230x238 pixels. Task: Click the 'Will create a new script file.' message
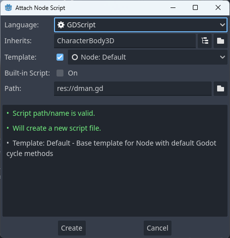(x=57, y=128)
